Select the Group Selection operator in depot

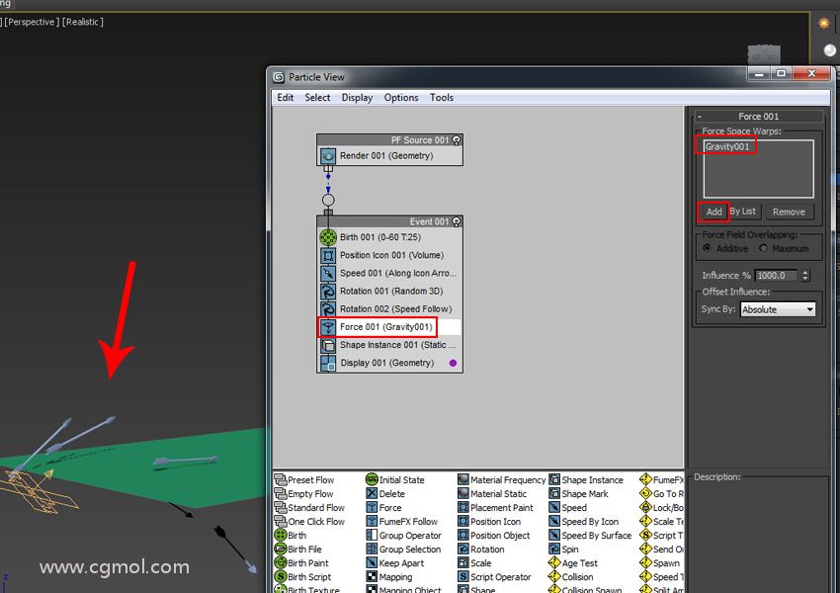click(x=403, y=550)
